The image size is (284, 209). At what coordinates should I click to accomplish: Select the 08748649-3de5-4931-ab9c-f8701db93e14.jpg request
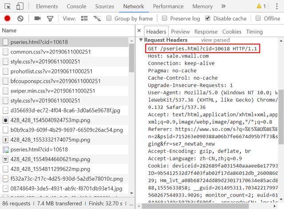tap(64, 189)
